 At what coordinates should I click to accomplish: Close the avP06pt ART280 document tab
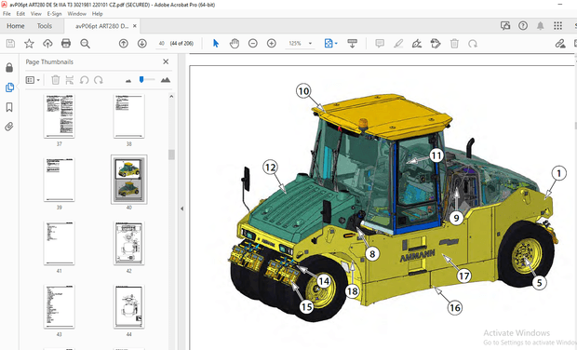(135, 26)
